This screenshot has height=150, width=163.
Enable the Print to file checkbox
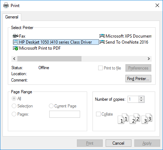100,68
